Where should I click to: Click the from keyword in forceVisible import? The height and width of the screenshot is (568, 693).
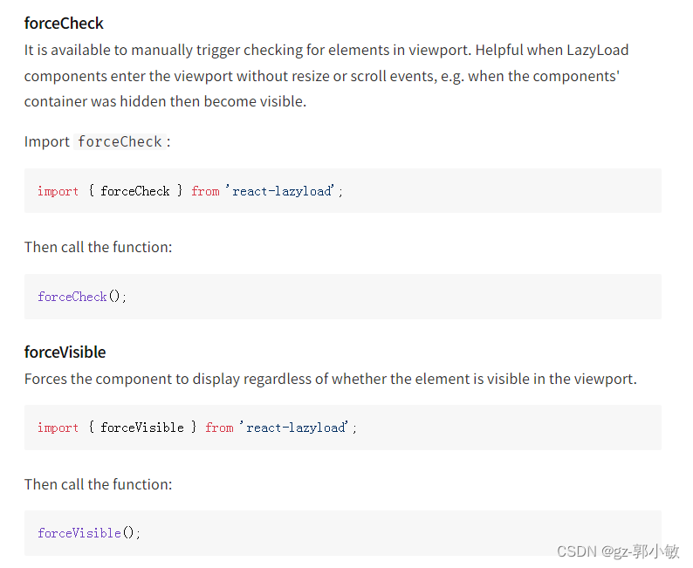[219, 428]
